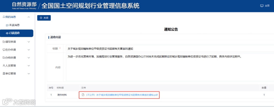This screenshot has width=274, height=107.
Task: Click the folder icon beside 填写申请
Action: pyautogui.click(x=4, y=42)
